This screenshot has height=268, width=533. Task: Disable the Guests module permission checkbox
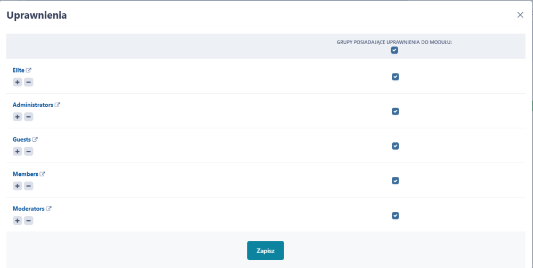395,146
